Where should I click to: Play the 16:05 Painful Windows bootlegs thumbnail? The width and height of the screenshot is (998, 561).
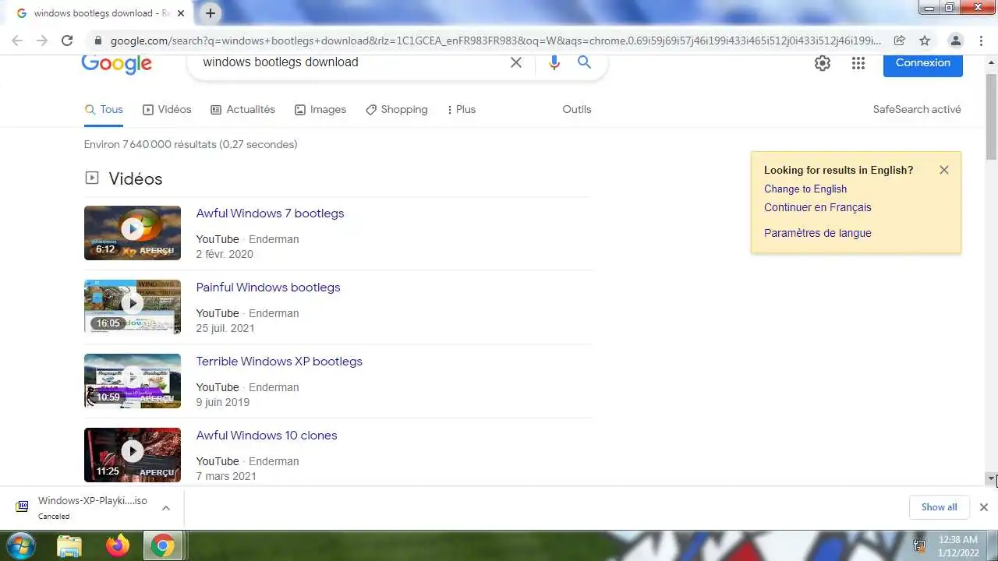click(x=133, y=307)
